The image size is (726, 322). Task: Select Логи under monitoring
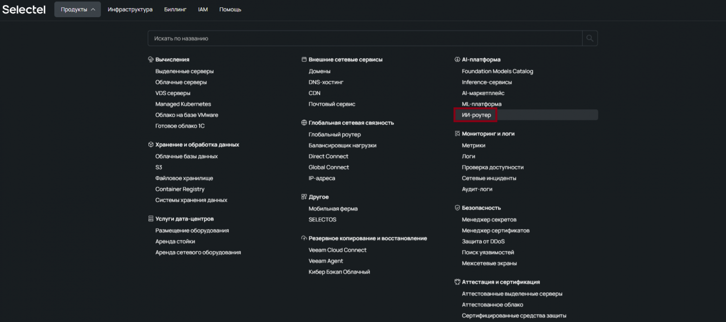[469, 156]
